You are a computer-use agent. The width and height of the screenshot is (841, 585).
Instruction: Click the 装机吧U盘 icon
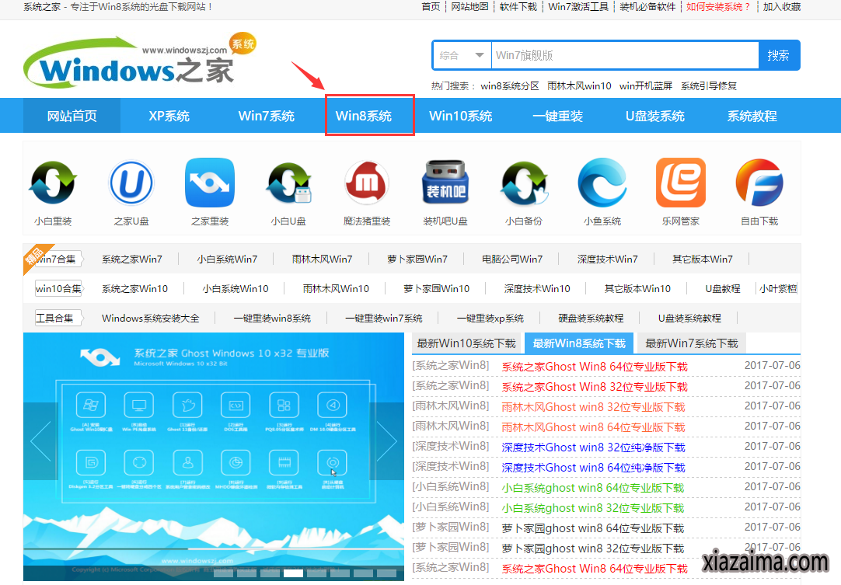pos(445,183)
